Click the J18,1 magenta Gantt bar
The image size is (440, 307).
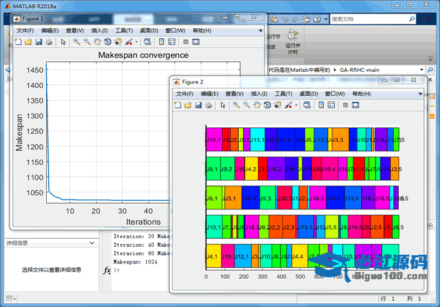point(214,139)
